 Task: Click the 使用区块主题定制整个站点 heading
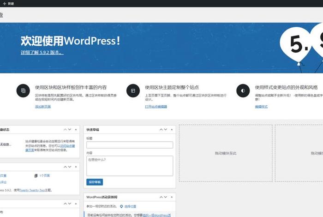172,87
